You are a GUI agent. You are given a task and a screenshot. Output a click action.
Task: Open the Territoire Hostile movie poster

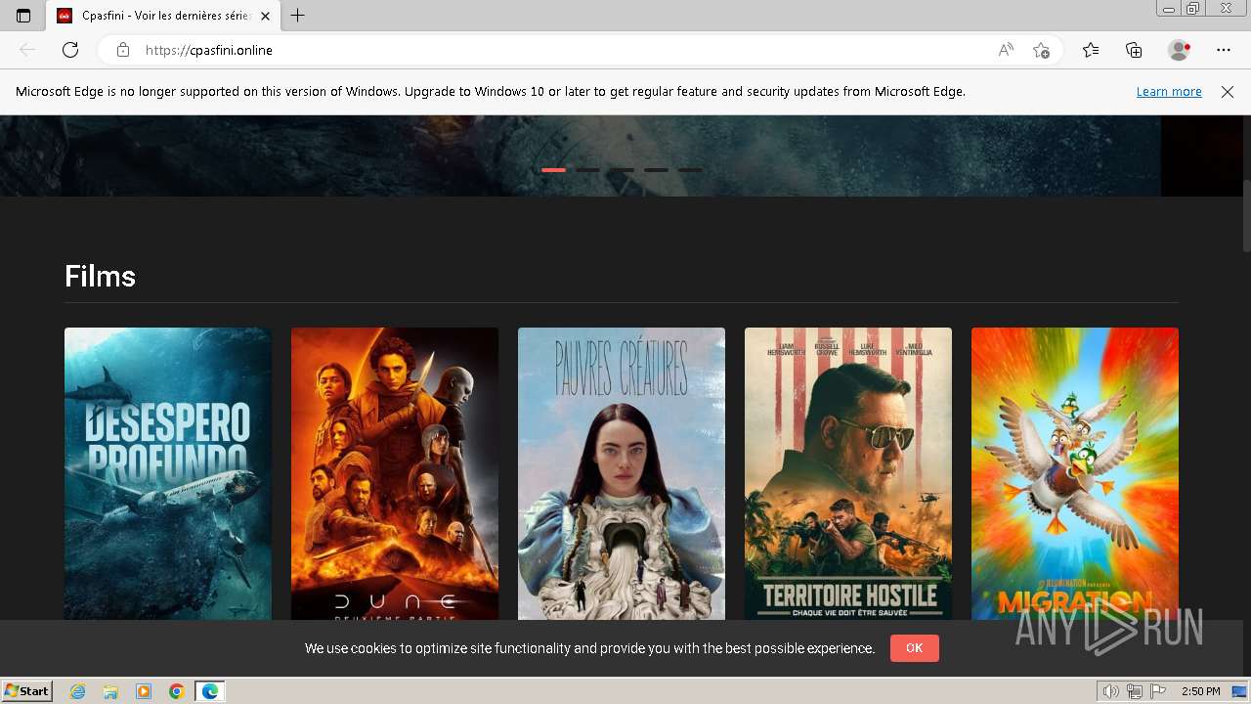tap(848, 473)
